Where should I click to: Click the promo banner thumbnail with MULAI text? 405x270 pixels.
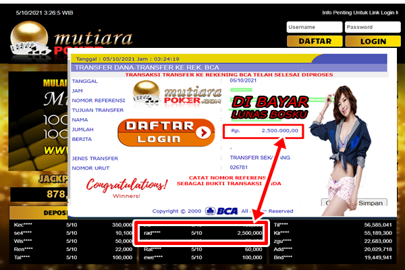coord(38,121)
